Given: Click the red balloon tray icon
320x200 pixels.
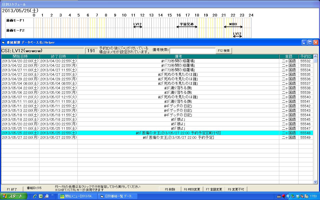Looking at the screenshot, I should (283, 196).
